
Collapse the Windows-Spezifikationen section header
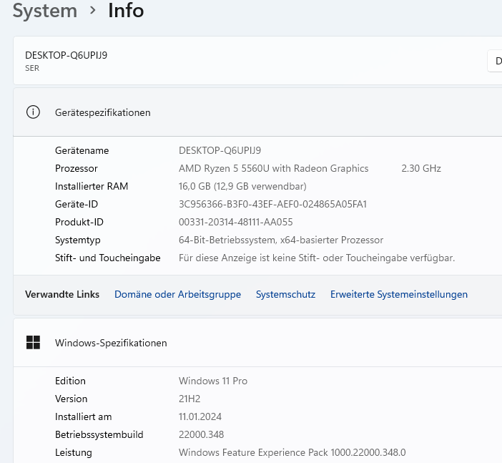(x=257, y=343)
